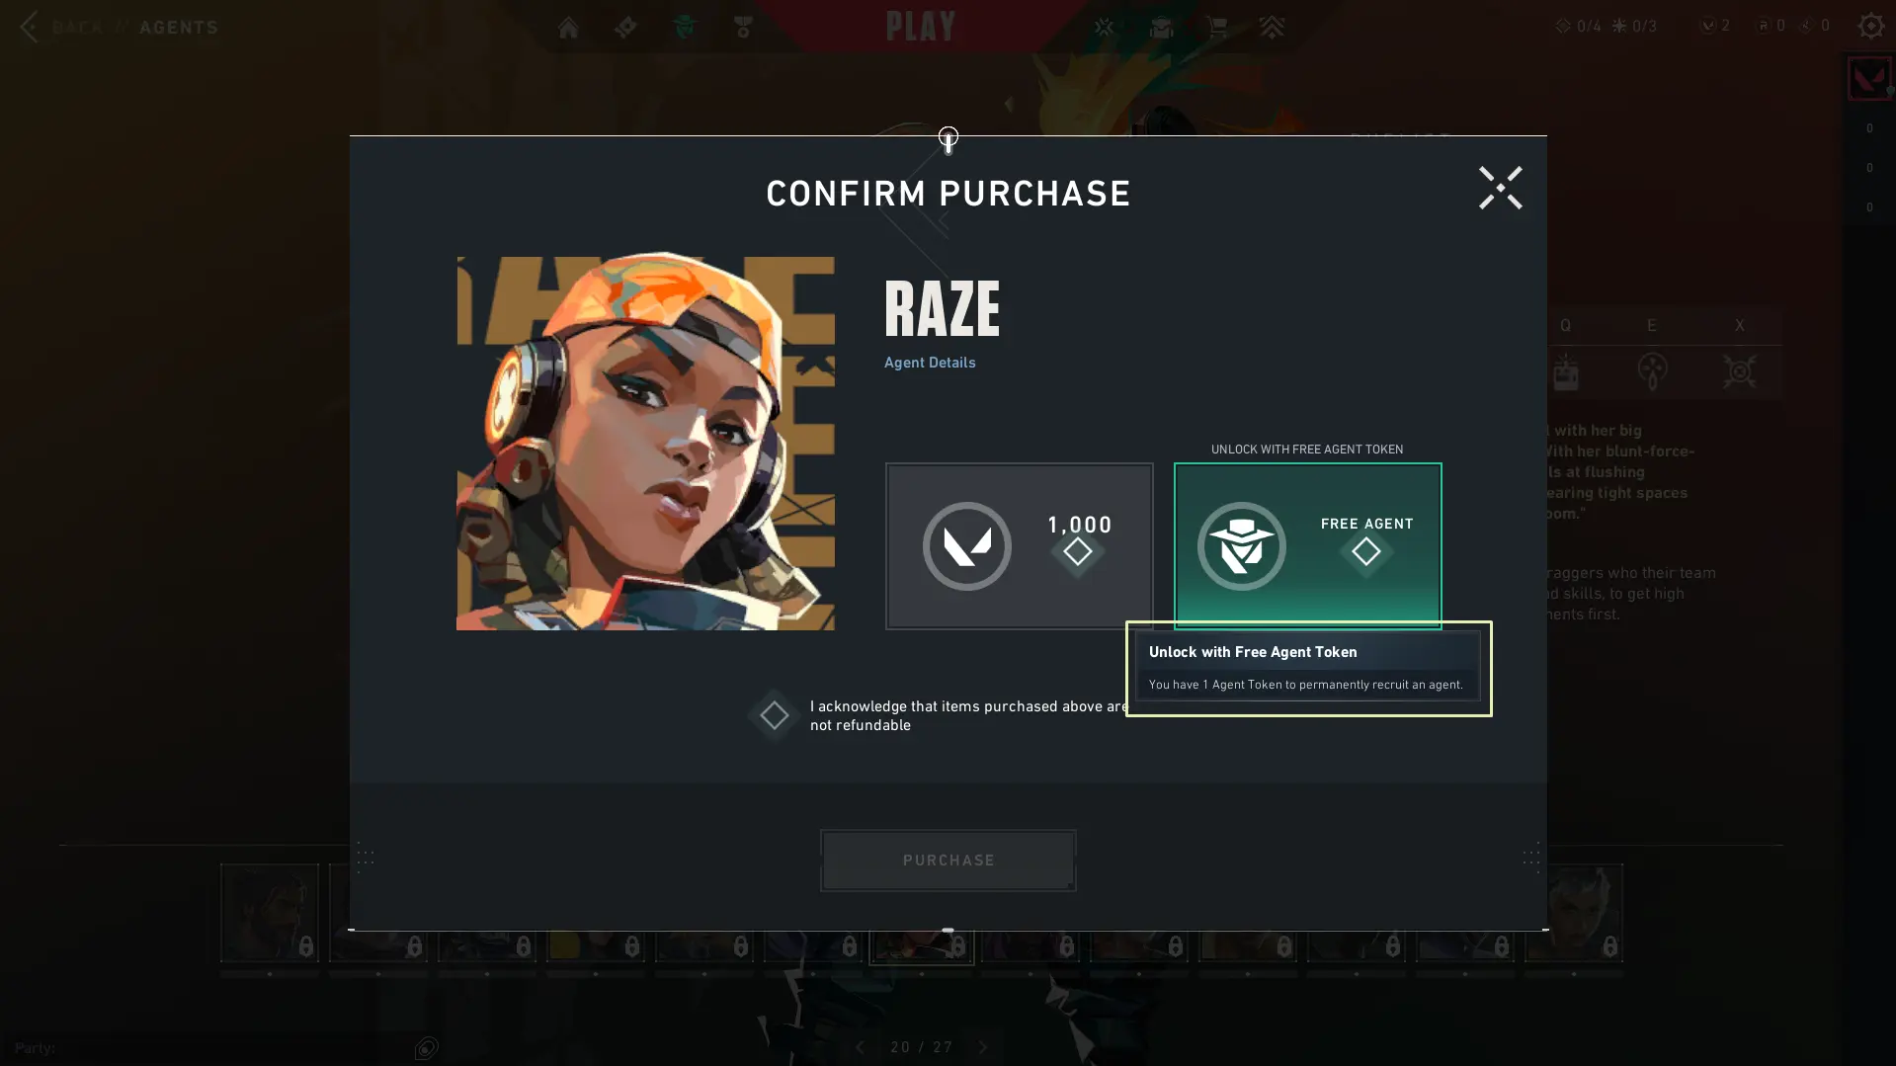Image resolution: width=1896 pixels, height=1066 pixels.
Task: Check the non-refundable acknowledgement box
Action: [774, 715]
